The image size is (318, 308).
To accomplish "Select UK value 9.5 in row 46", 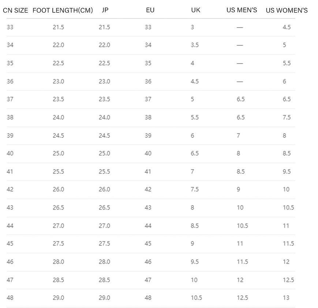I will pos(194,262).
